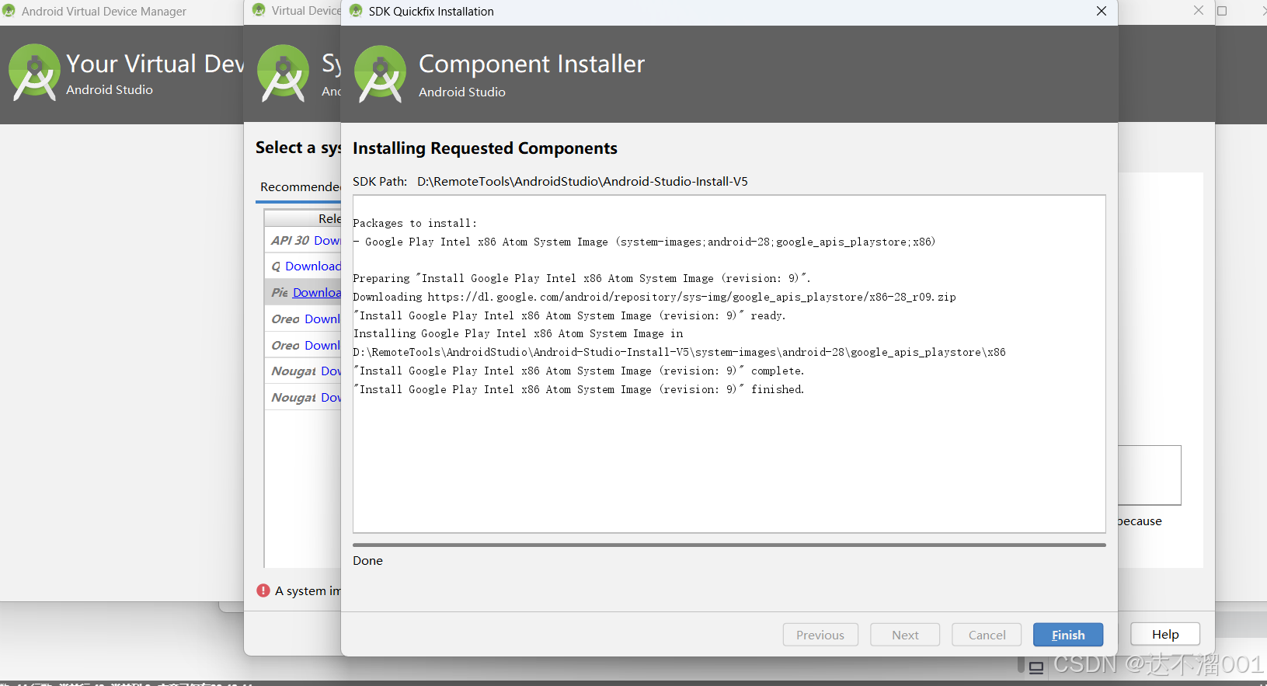The height and width of the screenshot is (686, 1267).
Task: Click the SDK Quickfix Installation title bar icon
Action: click(357, 11)
